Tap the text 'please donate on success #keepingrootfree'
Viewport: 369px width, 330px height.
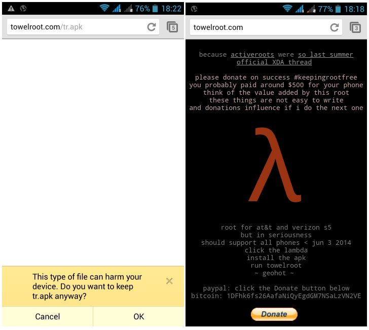tap(276, 78)
